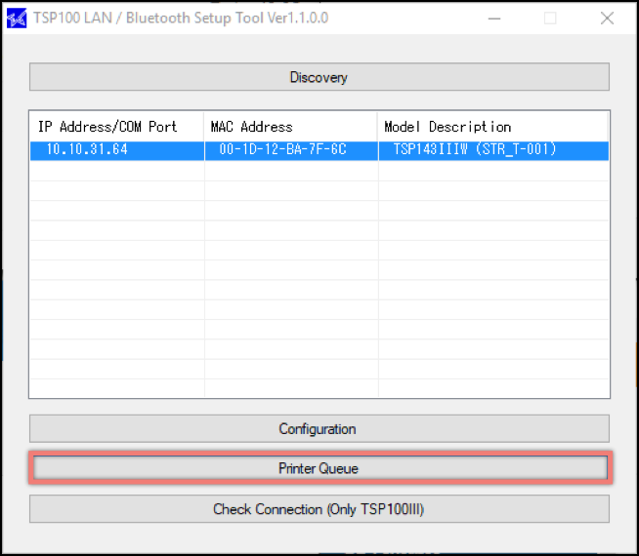Click the Discovery button
Screen dimensions: 639x556
(319, 77)
